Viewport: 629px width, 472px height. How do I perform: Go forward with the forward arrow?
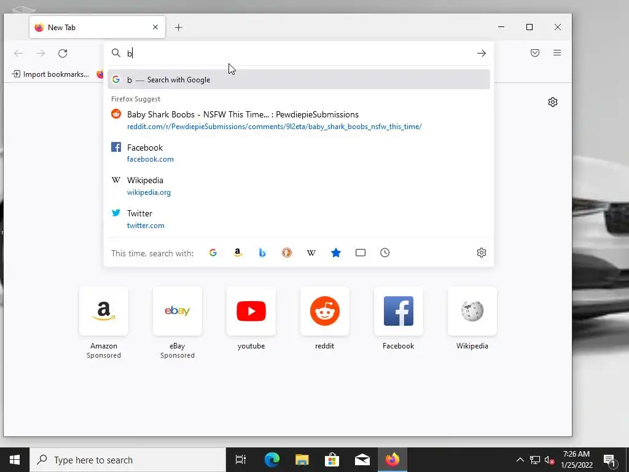(x=41, y=53)
